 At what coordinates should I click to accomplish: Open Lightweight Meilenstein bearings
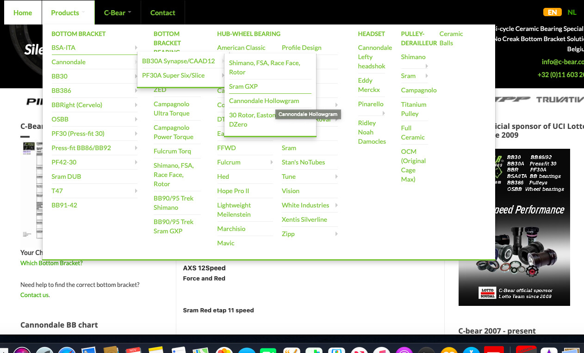[x=234, y=210]
